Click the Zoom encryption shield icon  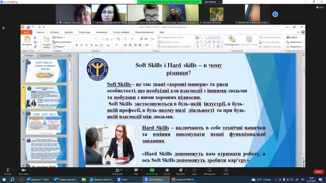(x=4, y=28)
